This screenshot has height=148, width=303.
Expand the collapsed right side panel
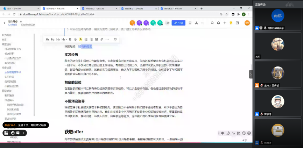point(251,74)
